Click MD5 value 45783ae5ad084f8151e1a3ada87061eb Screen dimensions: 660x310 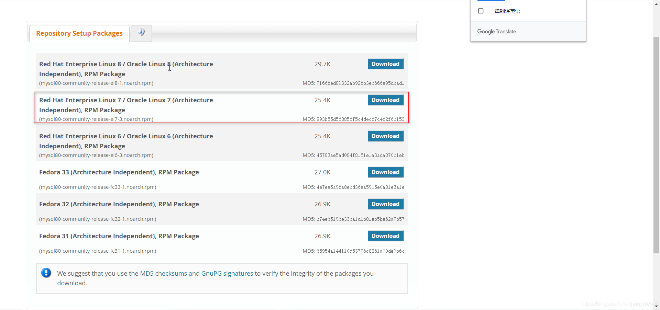[360, 155]
